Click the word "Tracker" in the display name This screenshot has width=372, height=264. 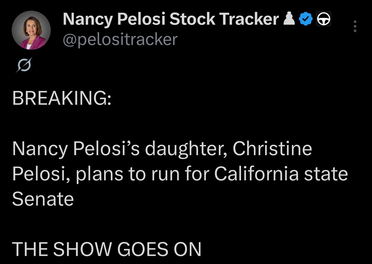(249, 19)
